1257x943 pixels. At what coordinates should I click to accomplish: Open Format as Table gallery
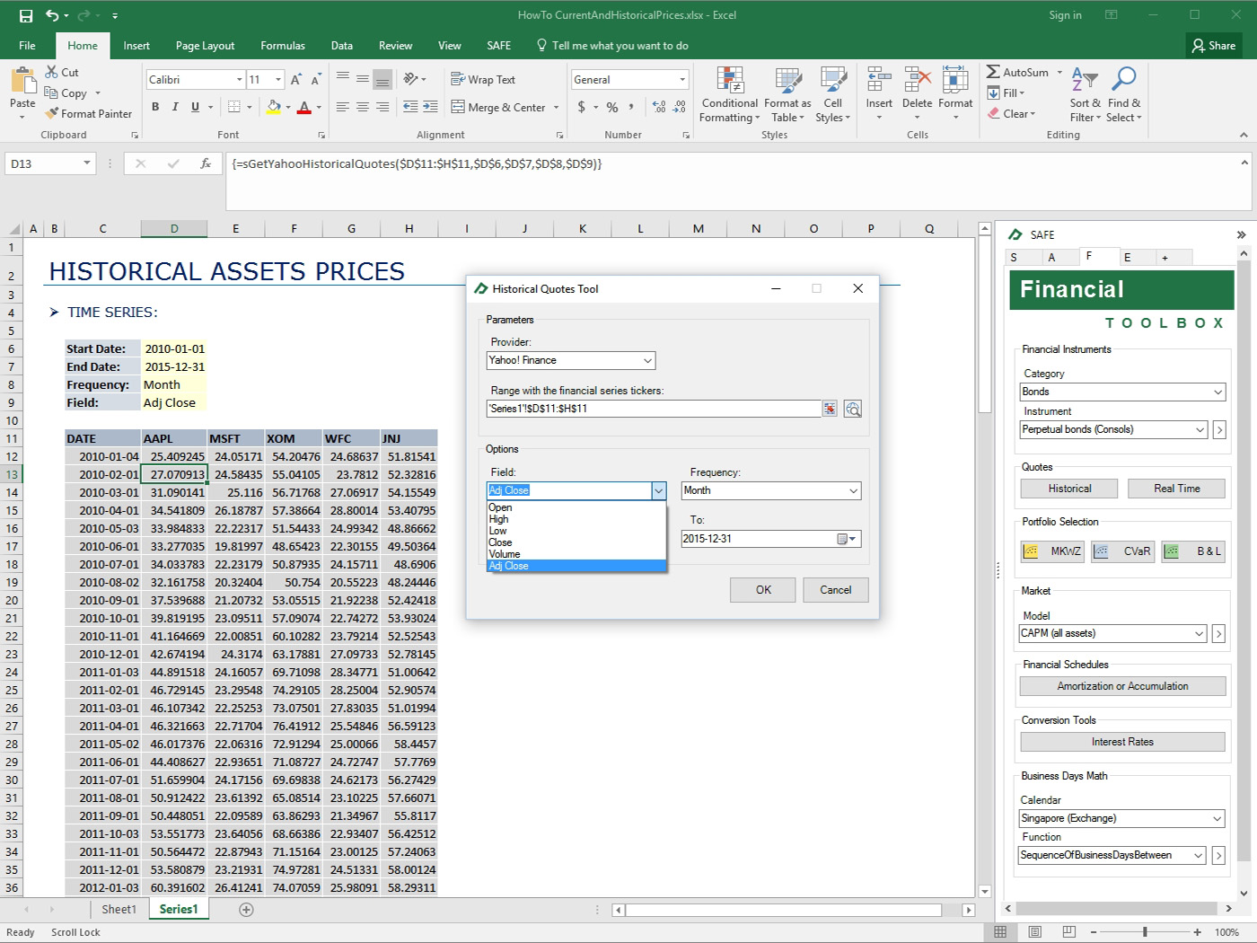point(787,95)
